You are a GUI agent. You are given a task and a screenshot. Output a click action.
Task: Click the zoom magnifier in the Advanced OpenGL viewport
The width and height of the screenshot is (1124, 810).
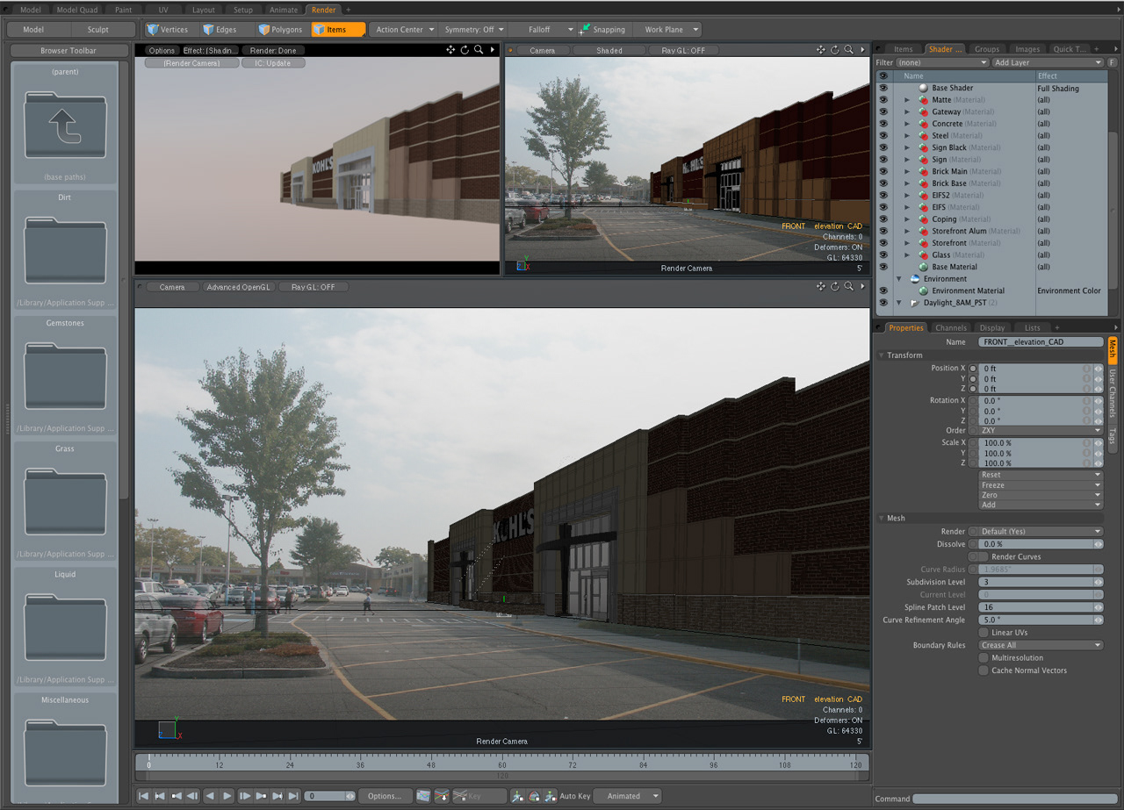click(849, 286)
